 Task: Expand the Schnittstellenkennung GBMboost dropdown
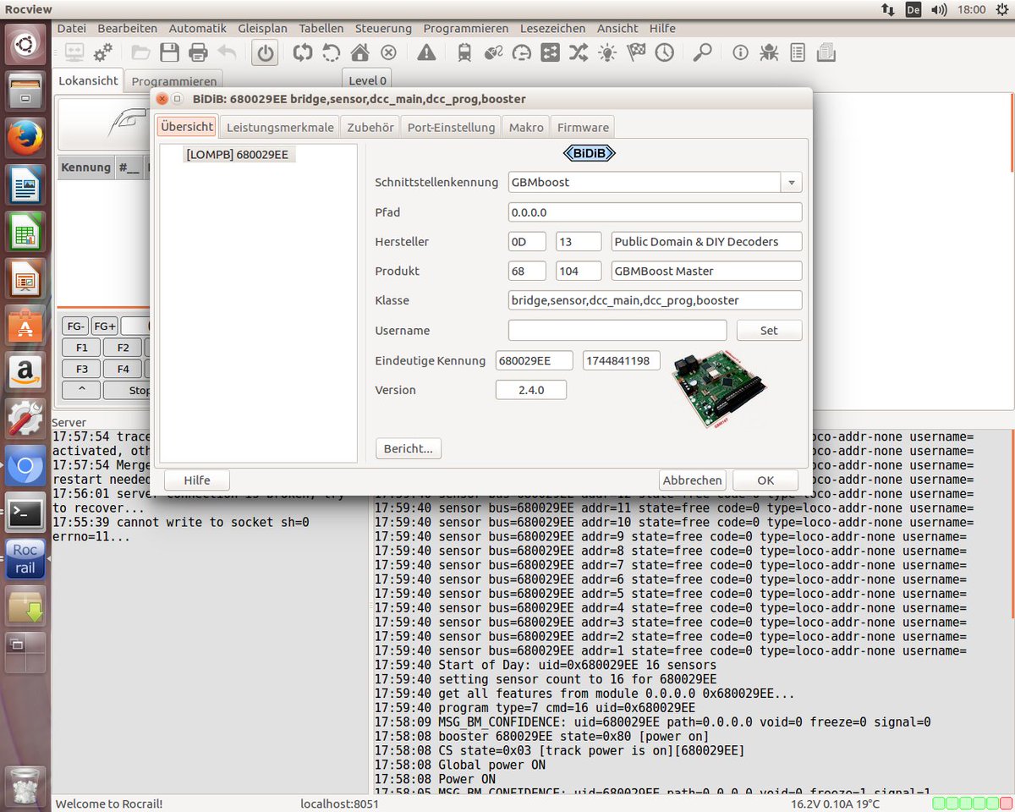(792, 182)
